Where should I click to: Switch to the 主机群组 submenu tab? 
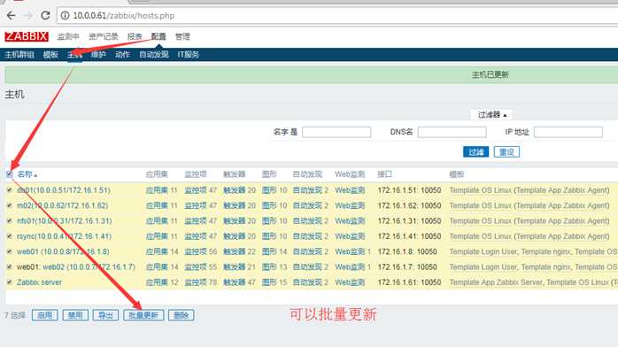point(19,54)
